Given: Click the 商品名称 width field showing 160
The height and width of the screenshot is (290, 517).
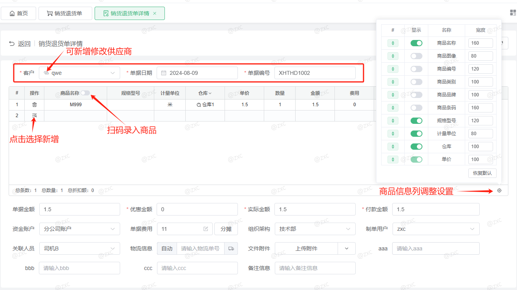Looking at the screenshot, I should pos(480,43).
